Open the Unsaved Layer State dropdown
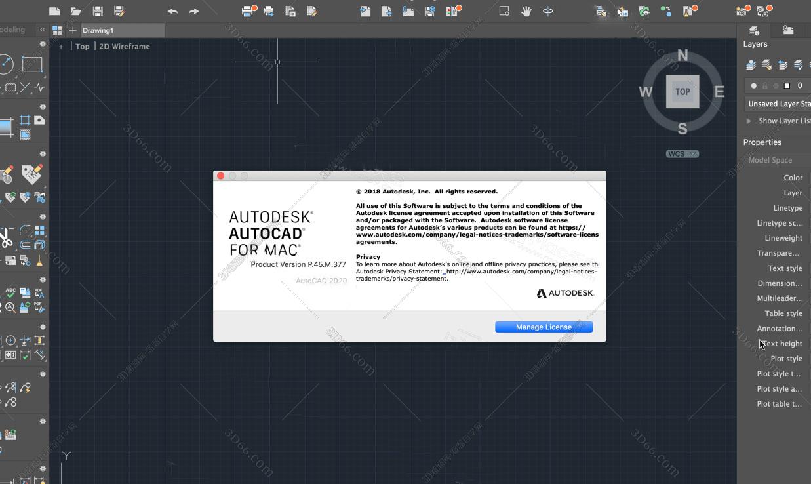Image resolution: width=811 pixels, height=484 pixels. [x=778, y=104]
